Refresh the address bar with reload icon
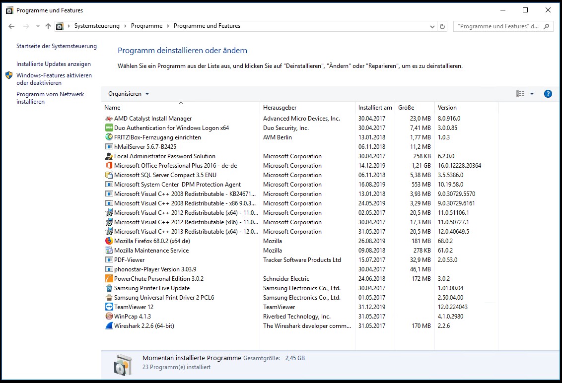Screen dimensions: 562x383 tap(442, 26)
